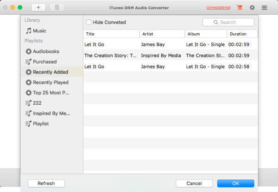Open the hamburger menu icon

265,7
